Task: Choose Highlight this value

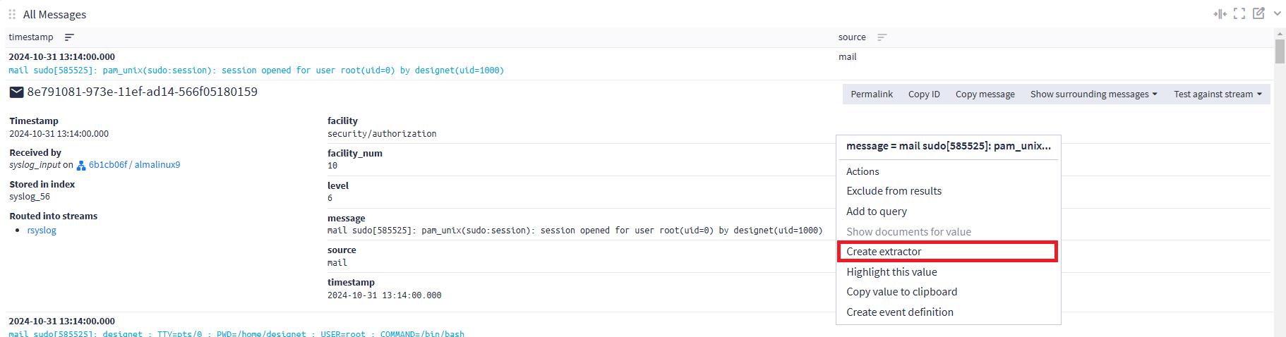Action: click(891, 272)
